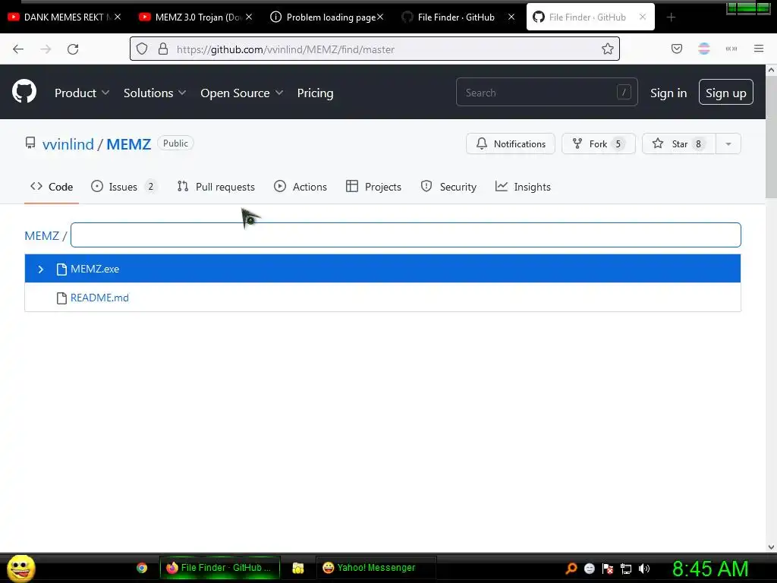
Task: Close the DANK MEMES REKT tab
Action: tap(118, 17)
